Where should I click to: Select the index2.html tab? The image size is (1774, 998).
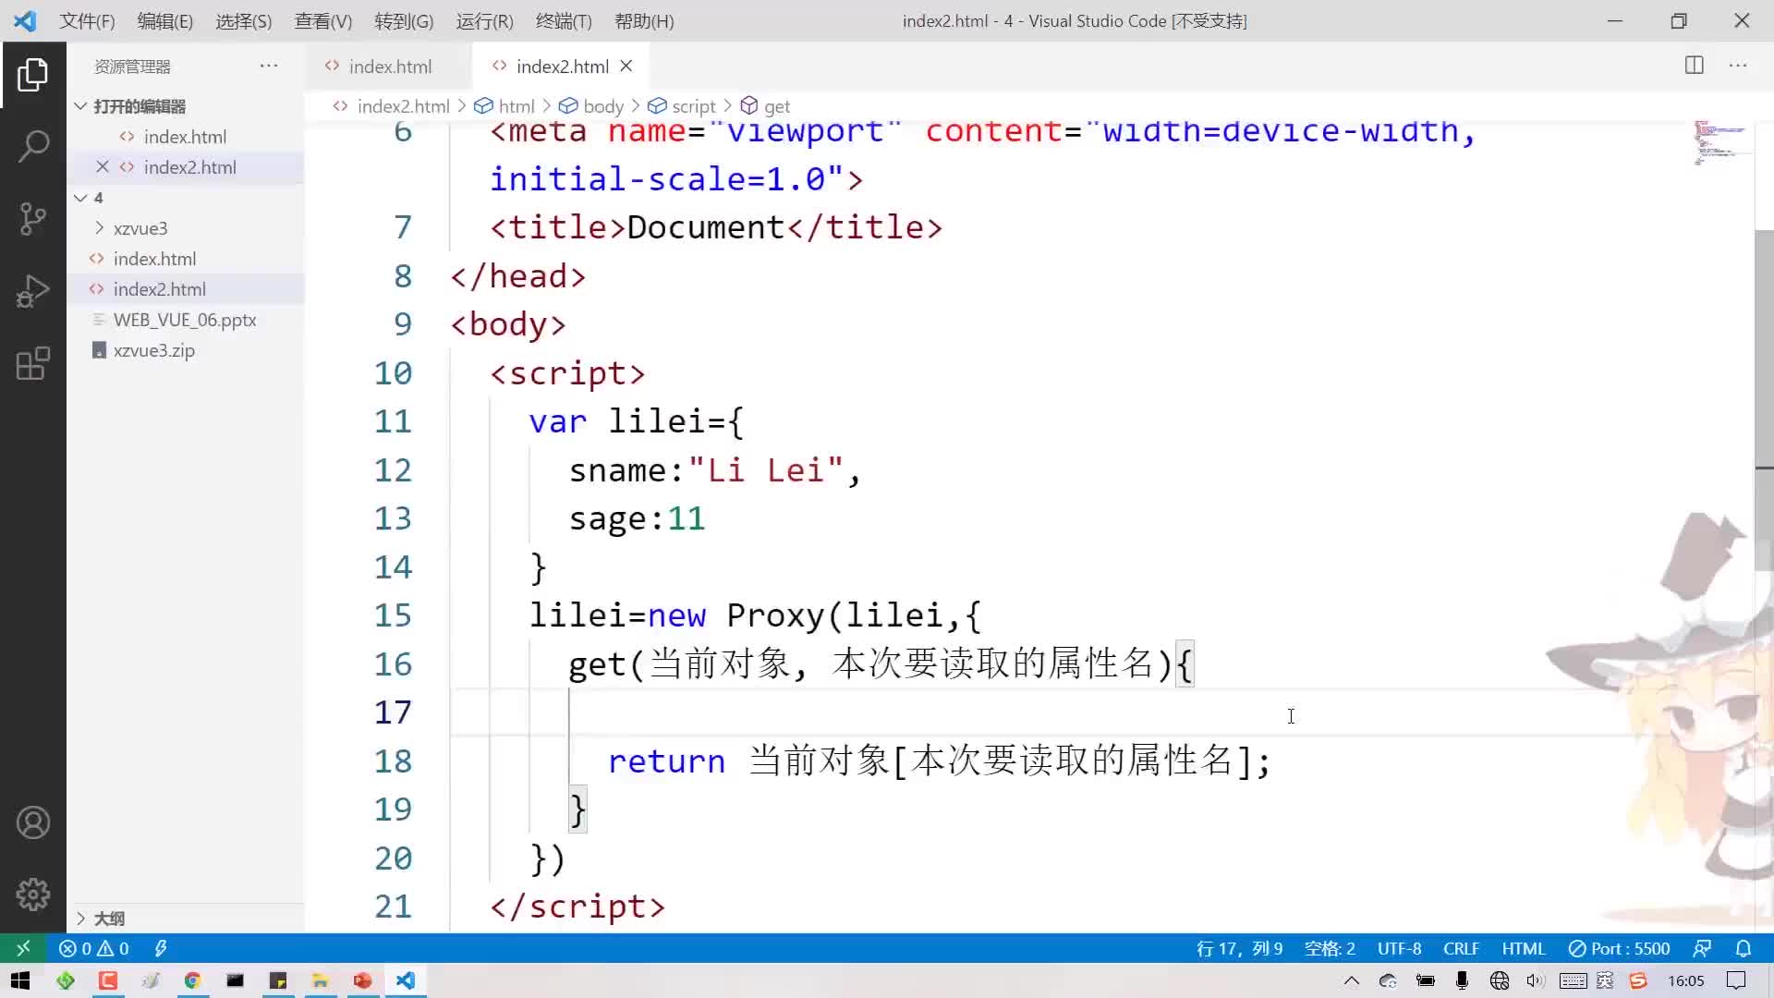pos(563,66)
